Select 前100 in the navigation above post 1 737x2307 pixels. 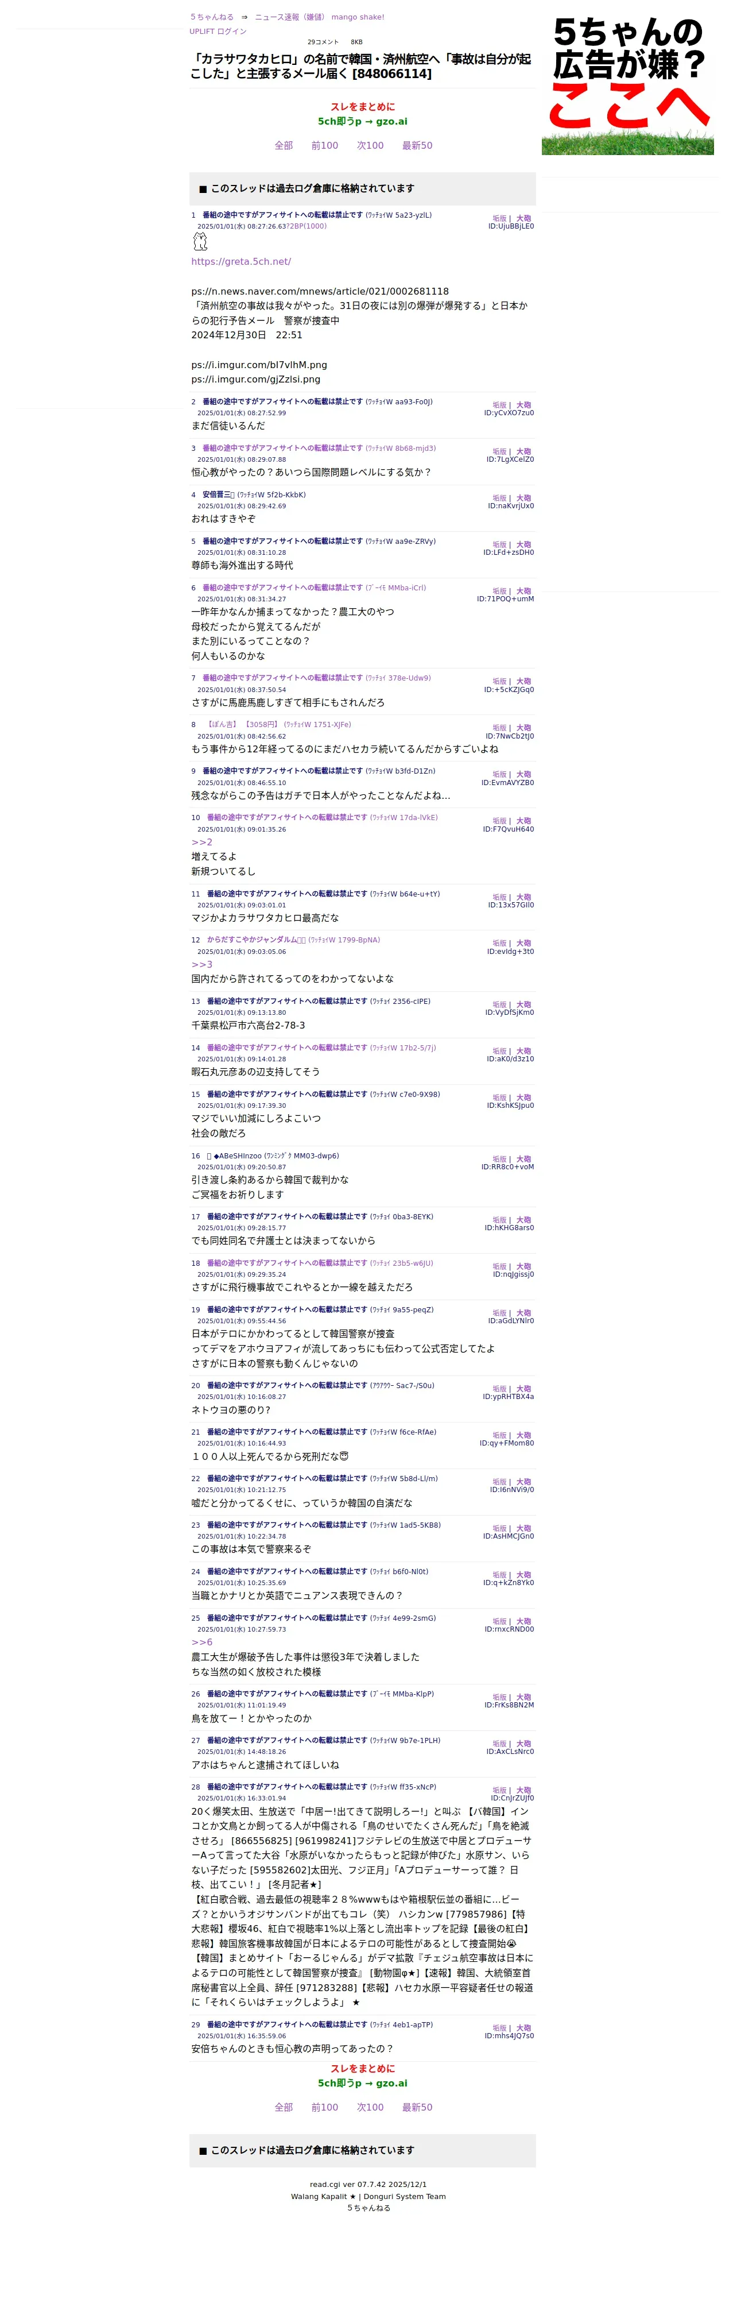[325, 145]
